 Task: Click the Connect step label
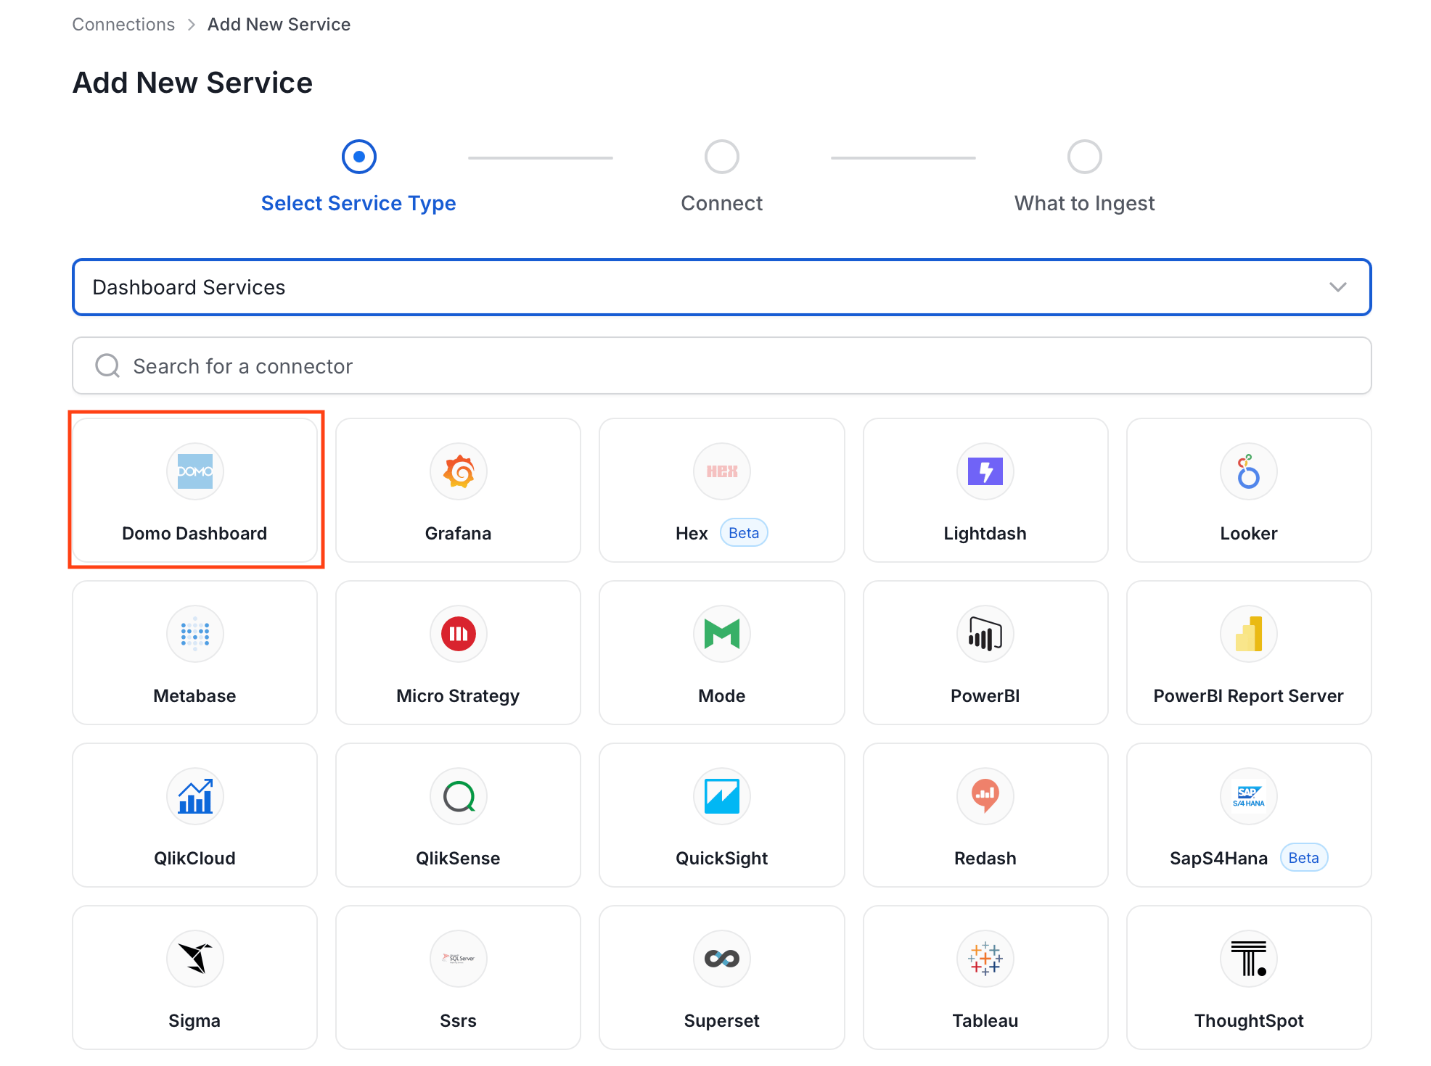[721, 203]
